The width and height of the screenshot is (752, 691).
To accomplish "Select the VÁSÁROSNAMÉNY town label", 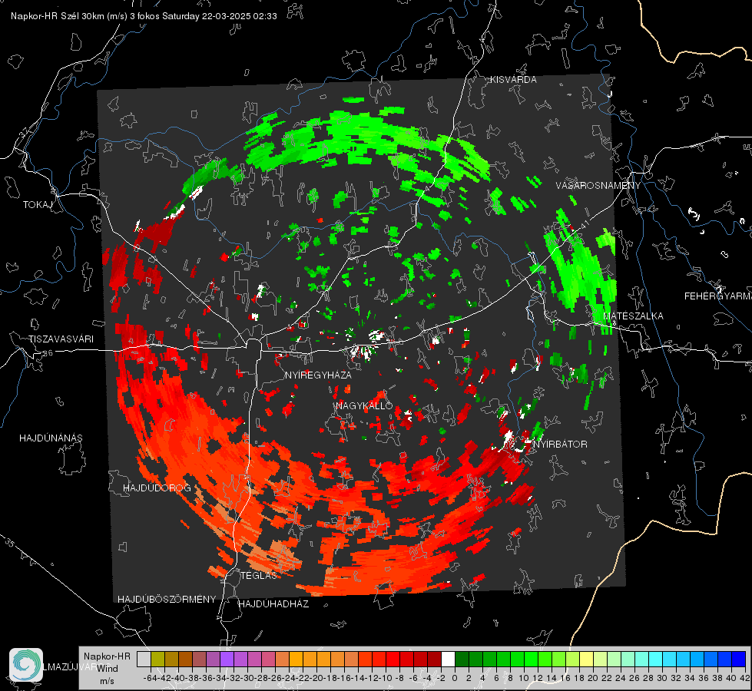I will [x=598, y=186].
